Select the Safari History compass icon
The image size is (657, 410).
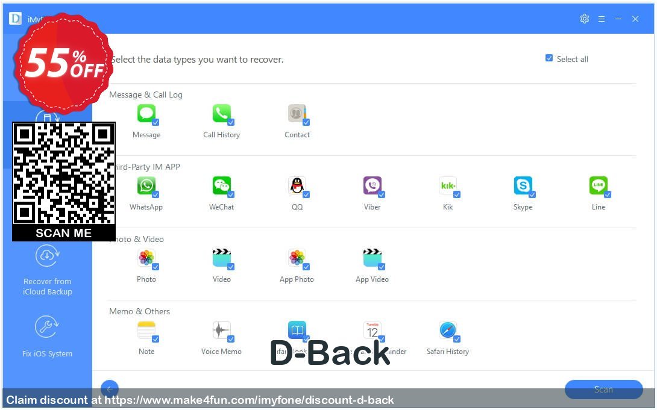pos(448,330)
